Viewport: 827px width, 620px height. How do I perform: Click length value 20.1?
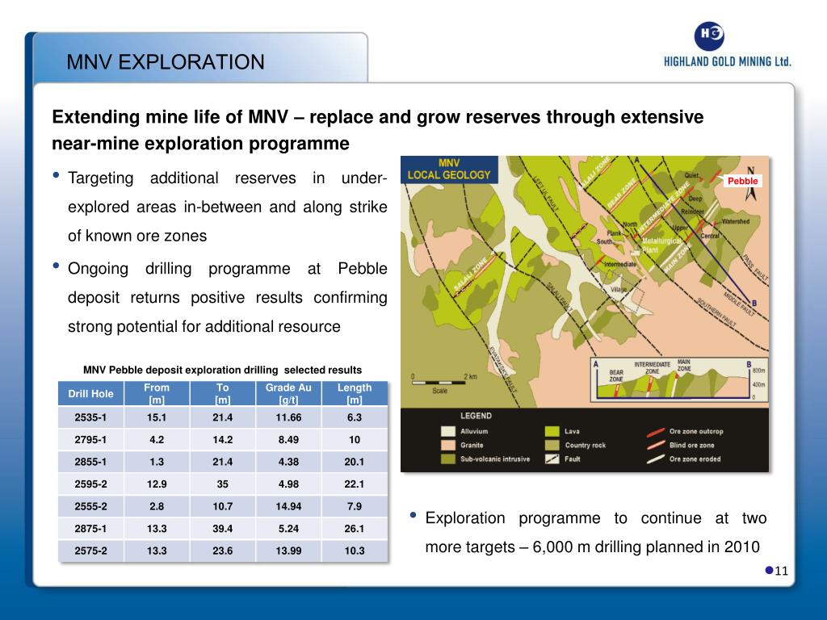coord(355,462)
